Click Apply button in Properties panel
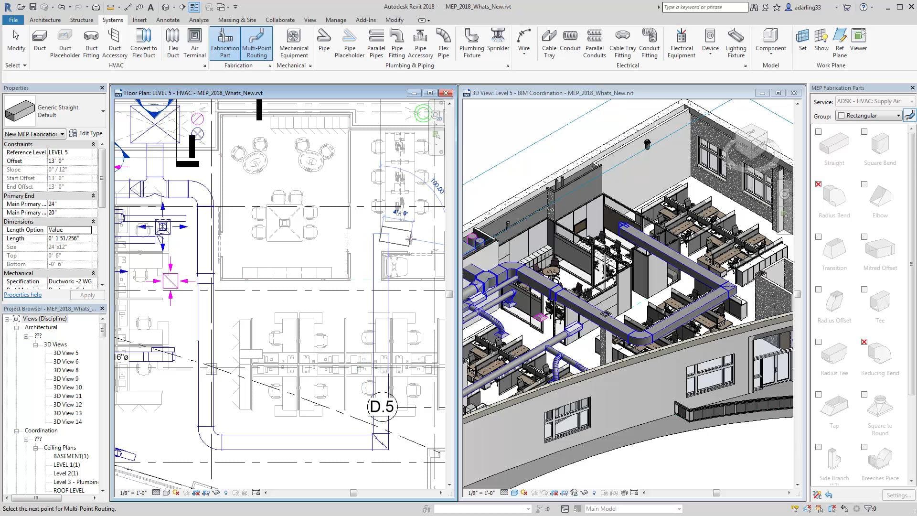Viewport: 917px width, 516px height. click(x=87, y=294)
